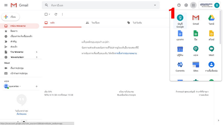Open the account avatar in header

(x=217, y=5)
